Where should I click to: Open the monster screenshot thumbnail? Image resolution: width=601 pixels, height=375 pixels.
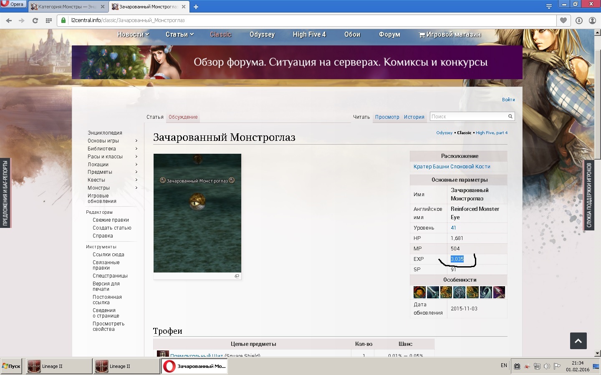pyautogui.click(x=197, y=213)
